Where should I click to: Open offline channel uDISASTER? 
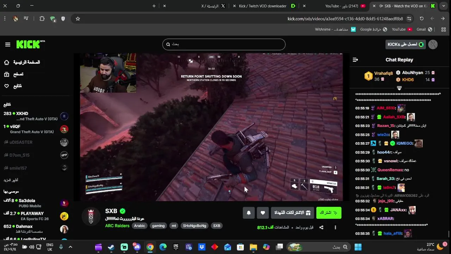tap(35, 142)
